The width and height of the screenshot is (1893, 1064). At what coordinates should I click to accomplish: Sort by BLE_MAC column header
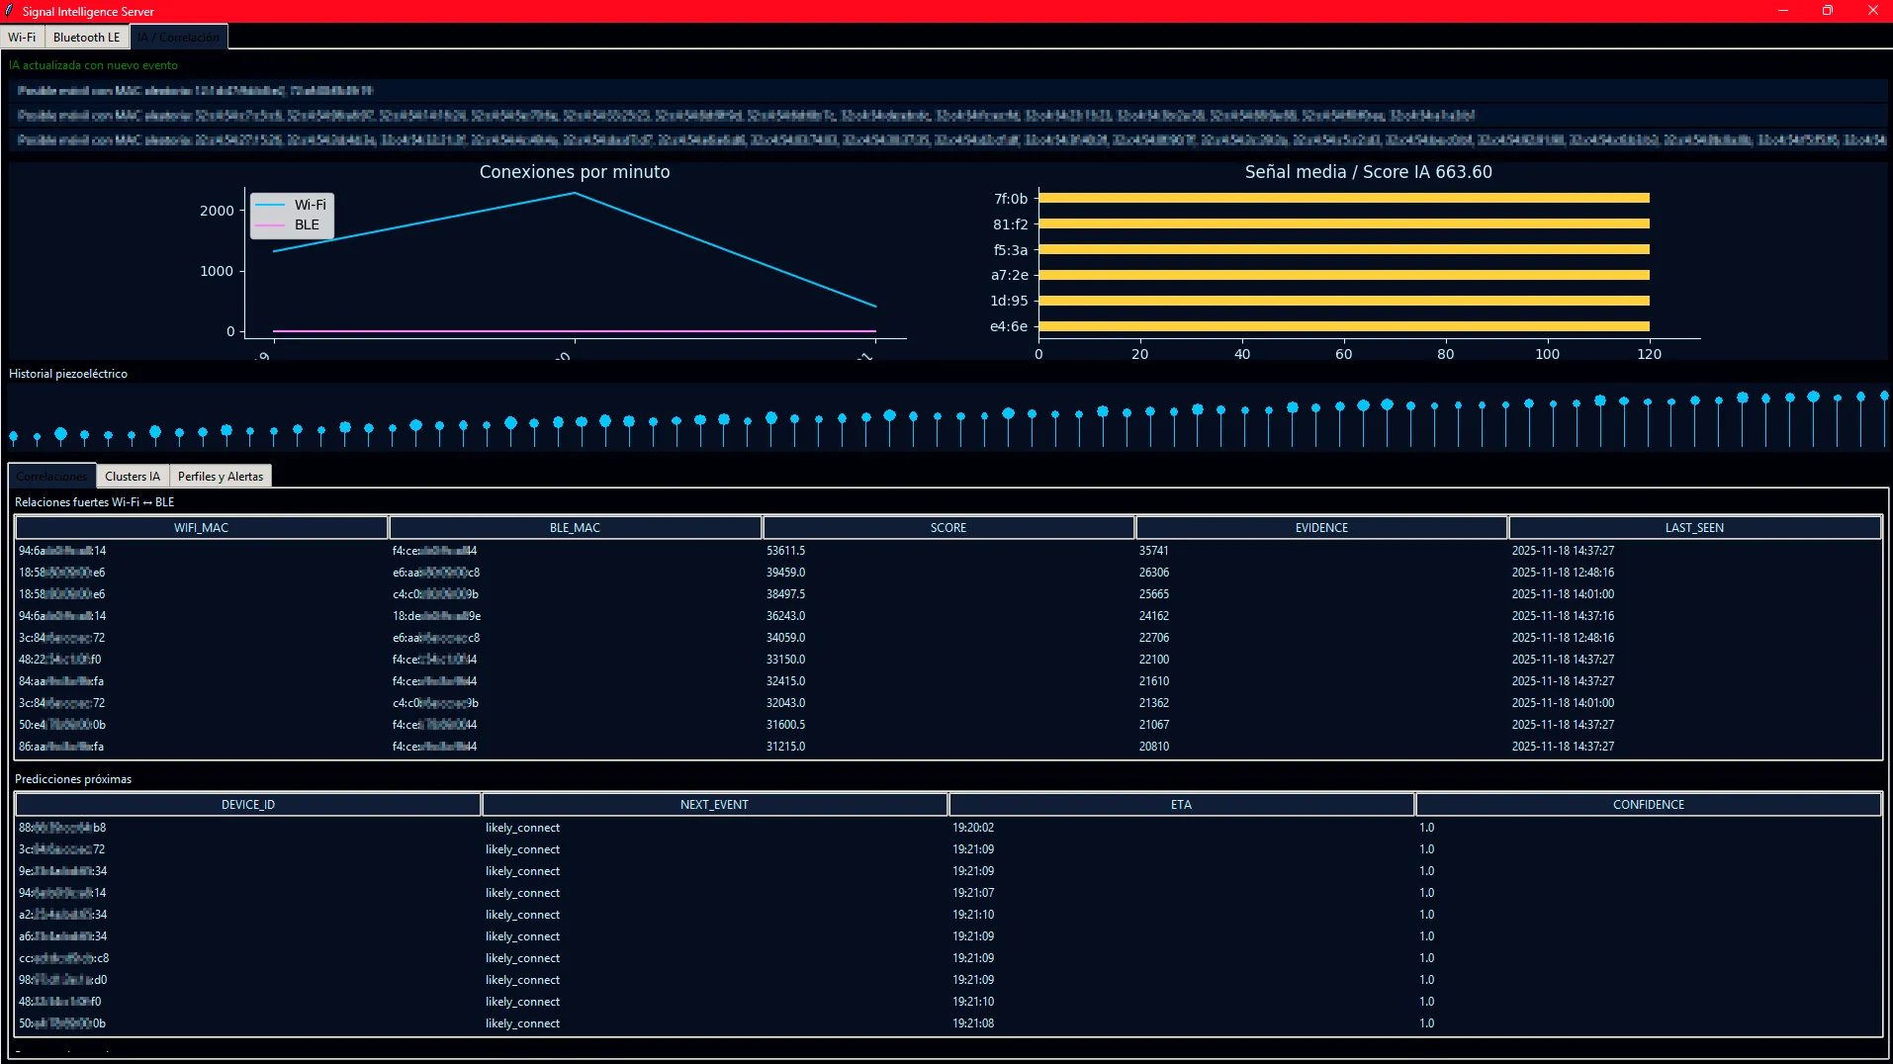tap(575, 528)
